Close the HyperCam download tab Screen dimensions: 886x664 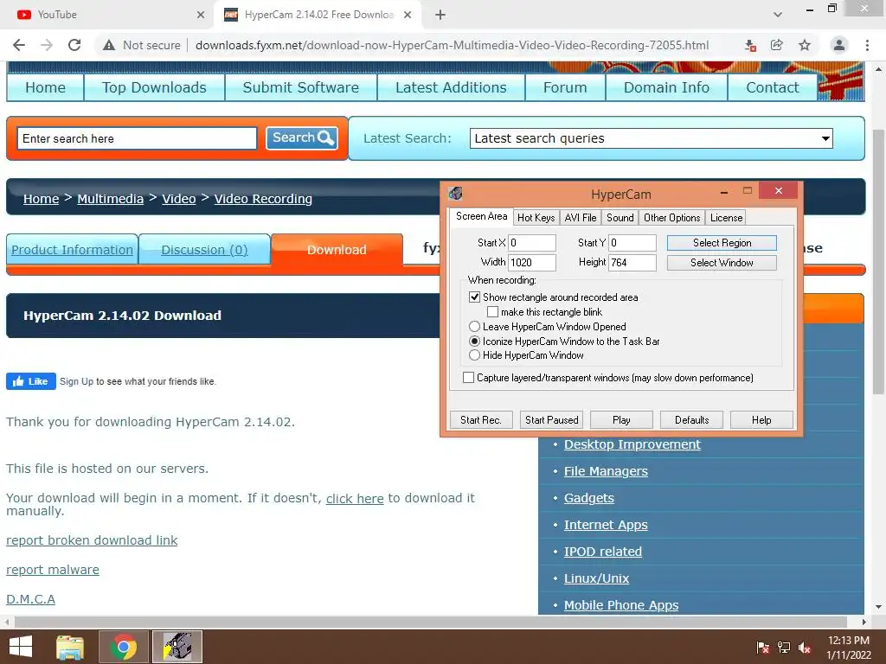click(408, 15)
